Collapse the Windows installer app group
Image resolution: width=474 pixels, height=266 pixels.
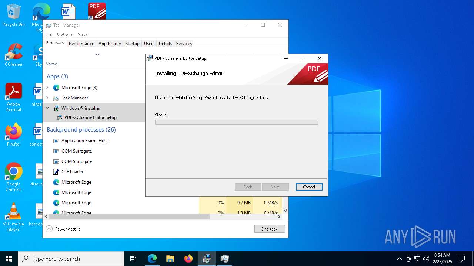point(47,108)
